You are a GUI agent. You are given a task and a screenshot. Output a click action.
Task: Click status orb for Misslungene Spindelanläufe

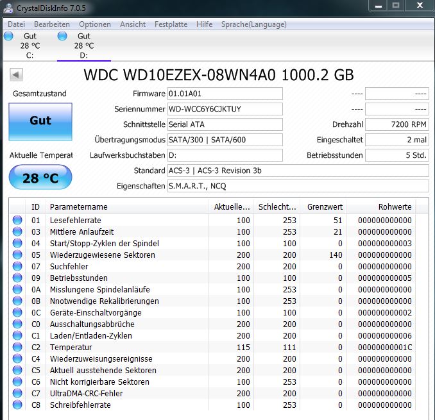17,289
